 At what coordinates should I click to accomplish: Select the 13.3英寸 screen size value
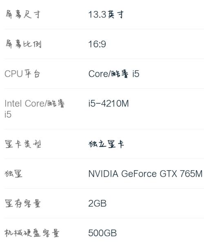(106, 14)
